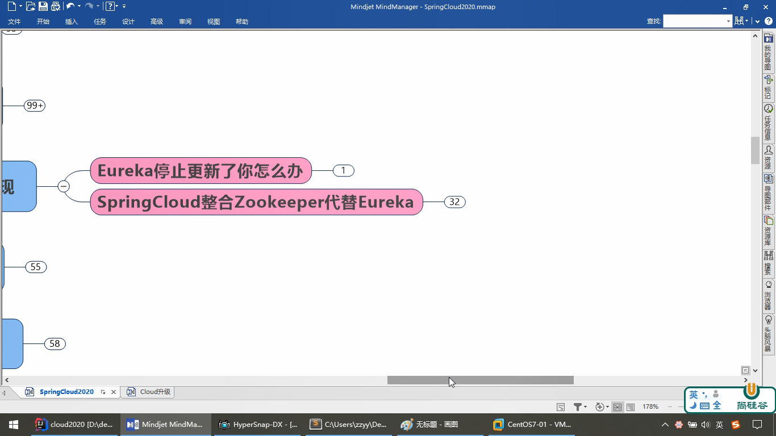Click the volume speaker tray icon
This screenshot has height=436, width=776.
tap(706, 424)
